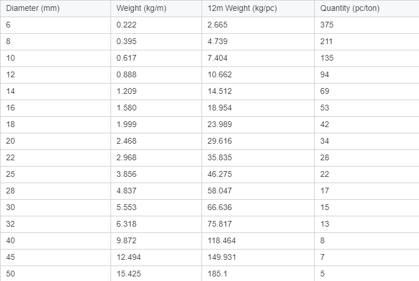Select the diameter 6 cell
Viewport: 419px width, 281px height.
[8, 25]
